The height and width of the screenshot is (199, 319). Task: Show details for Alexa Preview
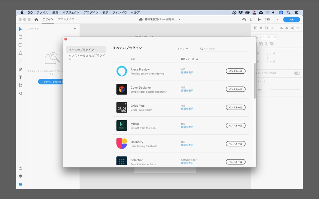point(187,72)
